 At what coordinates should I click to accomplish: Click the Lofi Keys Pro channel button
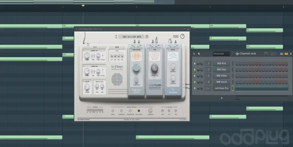pyautogui.click(x=221, y=88)
